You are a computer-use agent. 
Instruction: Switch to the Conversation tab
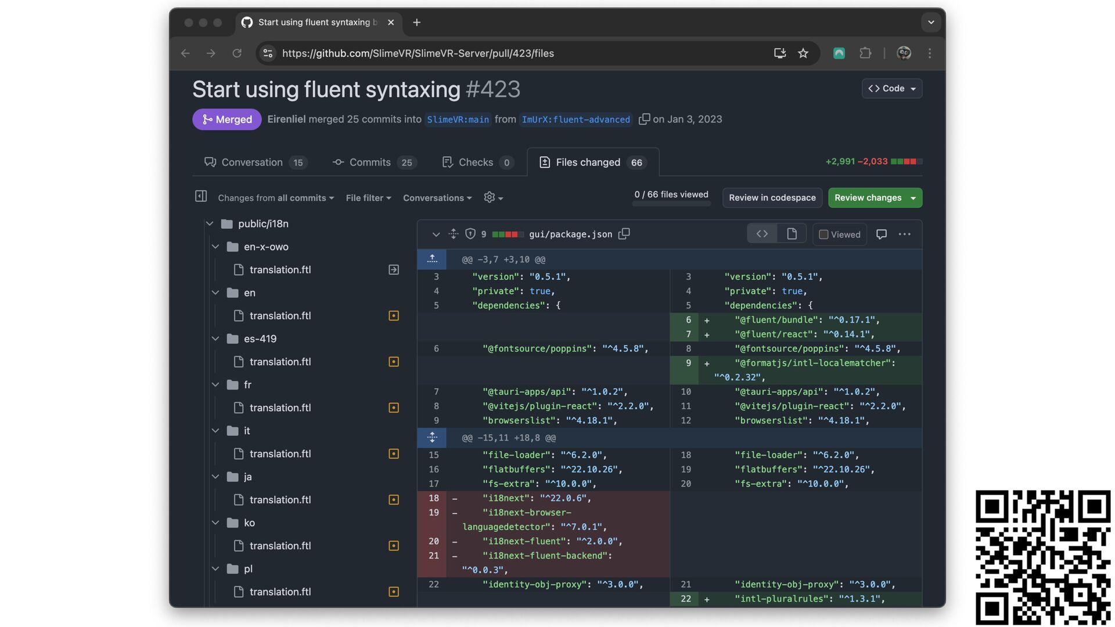pos(252,163)
